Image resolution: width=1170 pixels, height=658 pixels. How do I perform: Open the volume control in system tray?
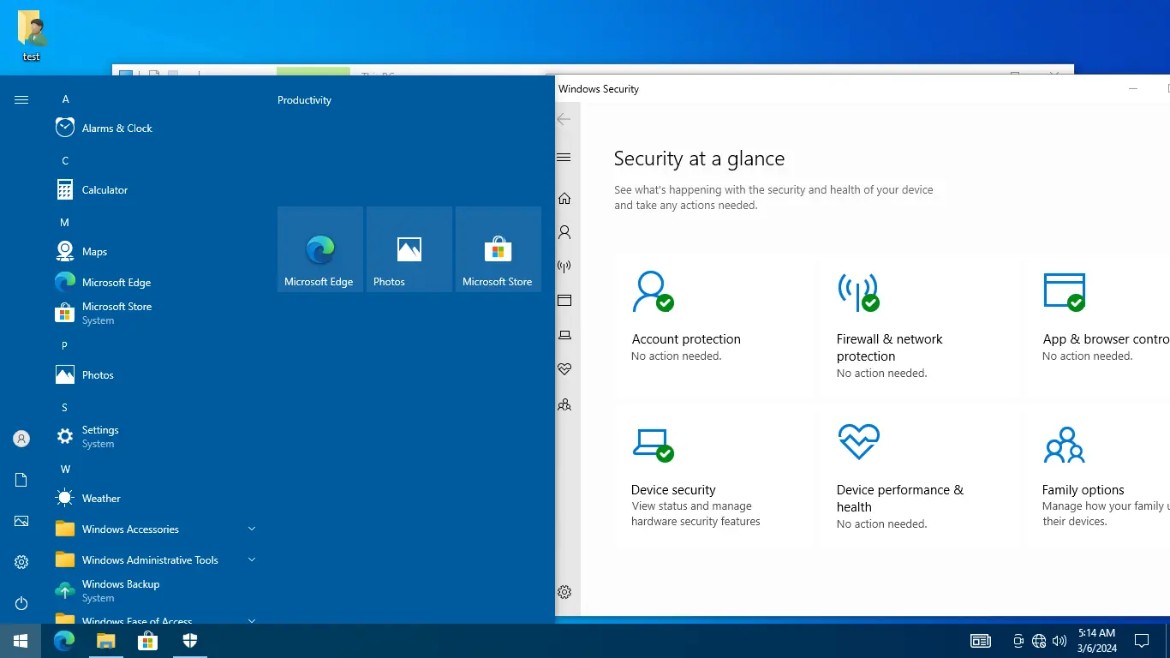coord(1060,641)
